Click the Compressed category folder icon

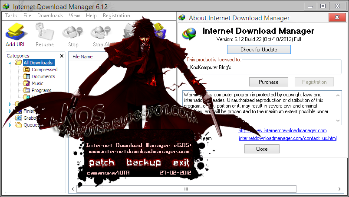27,70
